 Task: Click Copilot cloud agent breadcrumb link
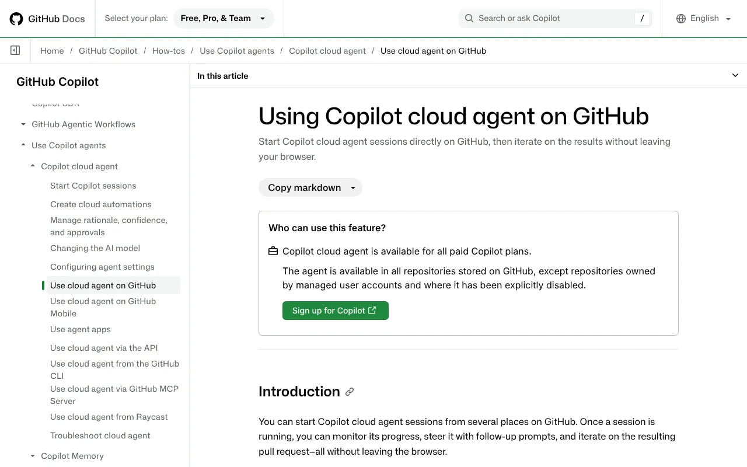click(x=327, y=51)
